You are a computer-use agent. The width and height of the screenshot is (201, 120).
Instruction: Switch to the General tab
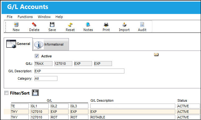[x=18, y=44]
